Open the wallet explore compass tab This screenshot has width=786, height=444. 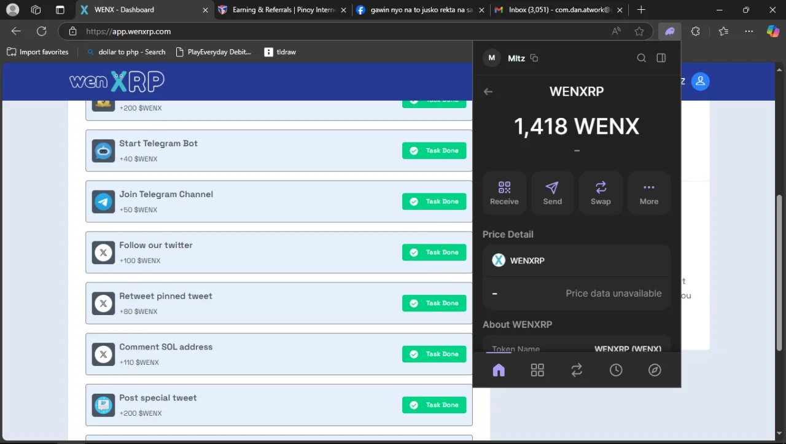655,370
